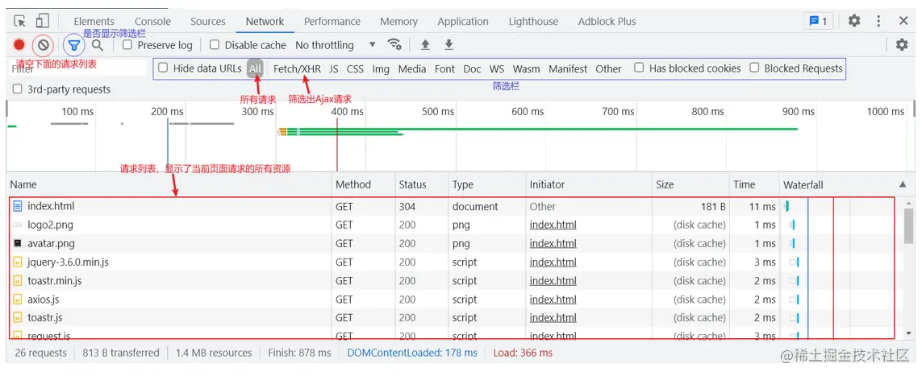Filter by Fetch/XHR requests
Screen dimensions: 922x376
point(297,68)
